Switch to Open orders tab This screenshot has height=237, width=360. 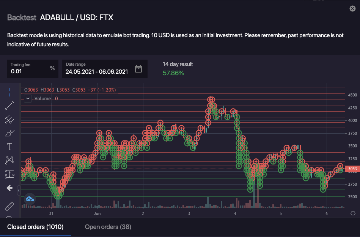point(108,227)
